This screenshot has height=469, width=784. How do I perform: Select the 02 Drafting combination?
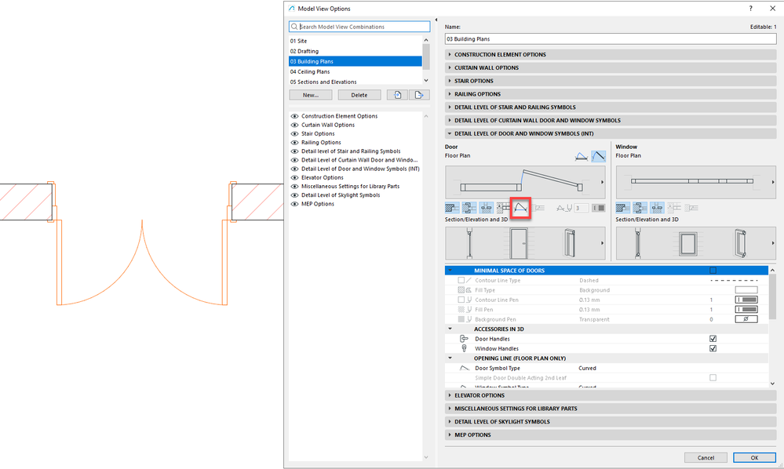355,52
